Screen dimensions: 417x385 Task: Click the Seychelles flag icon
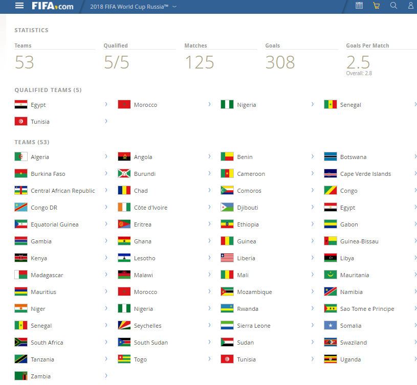124,325
